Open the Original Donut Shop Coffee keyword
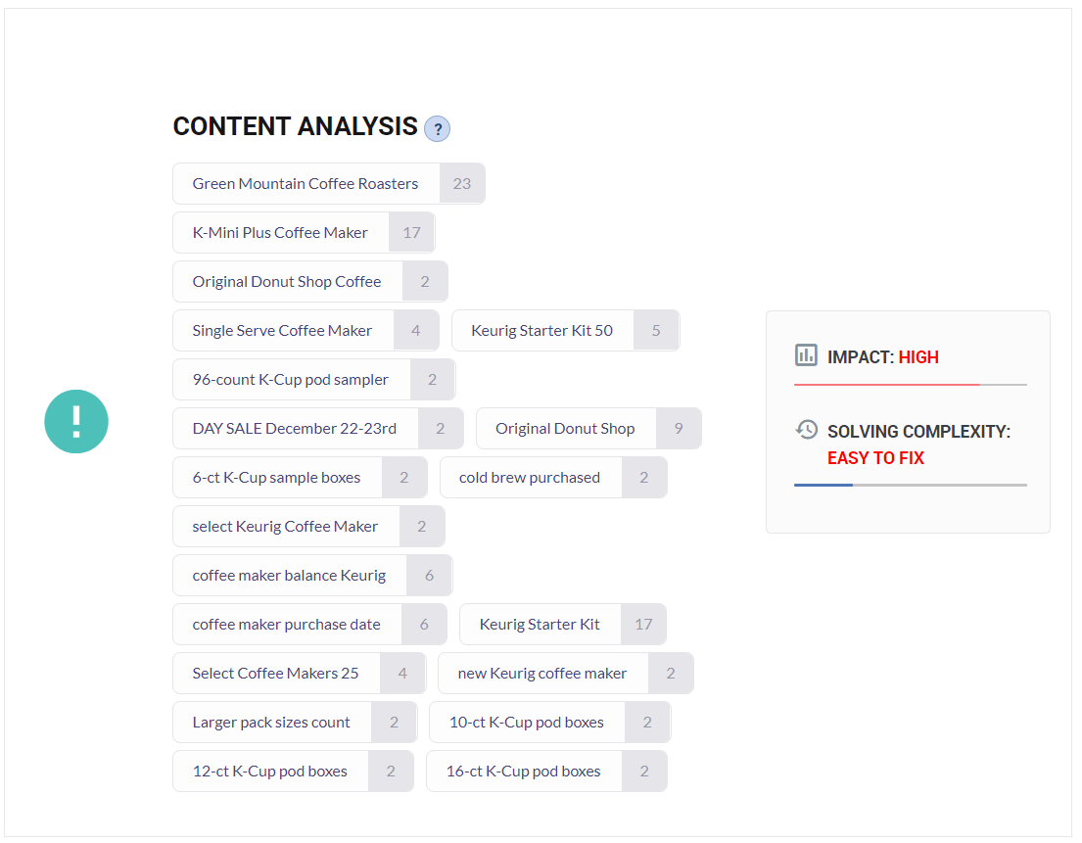 coord(310,281)
